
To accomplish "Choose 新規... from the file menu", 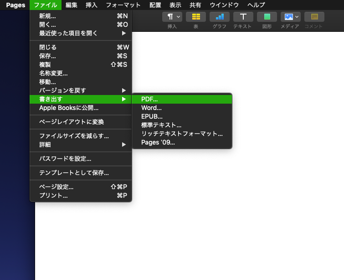I will click(81, 16).
